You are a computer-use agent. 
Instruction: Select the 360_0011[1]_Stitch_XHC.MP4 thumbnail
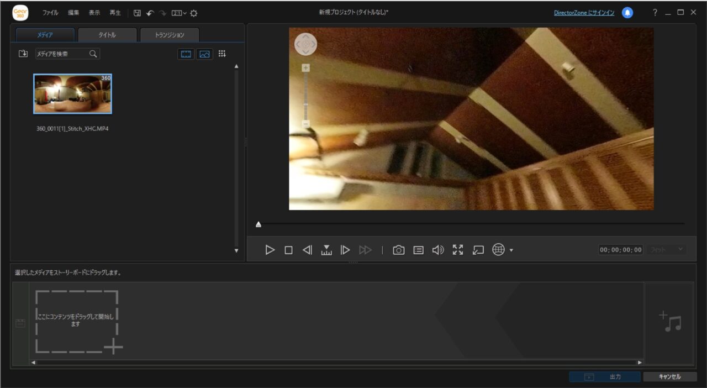72,94
